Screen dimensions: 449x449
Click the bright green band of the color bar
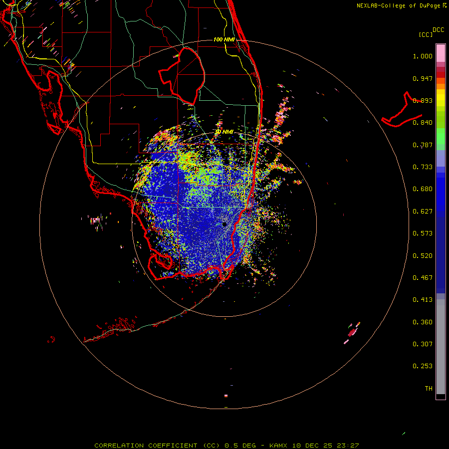[x=441, y=136]
